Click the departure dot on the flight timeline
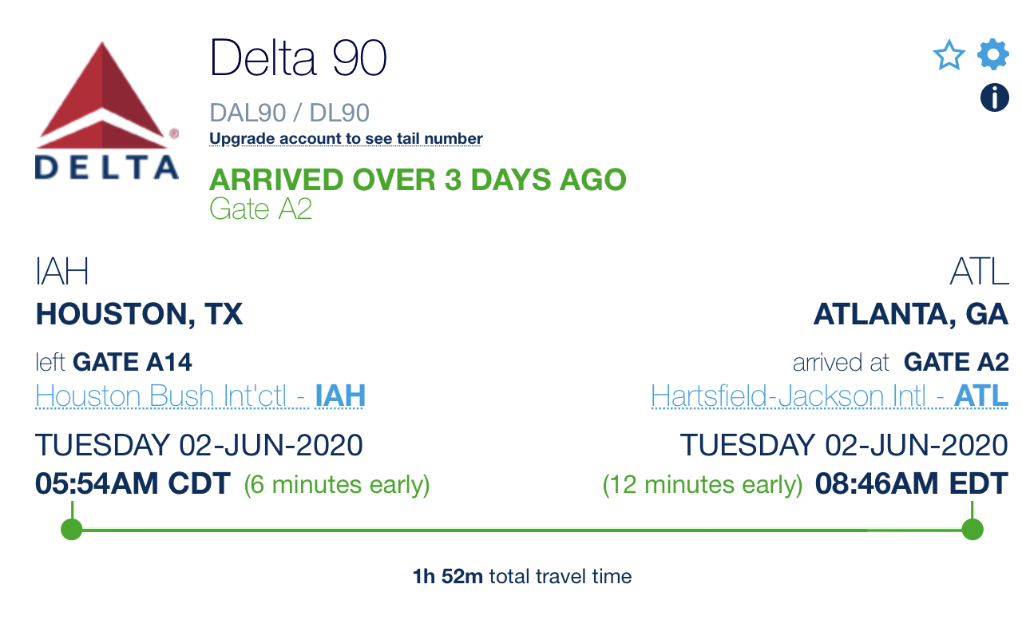This screenshot has height=620, width=1022. click(x=72, y=529)
